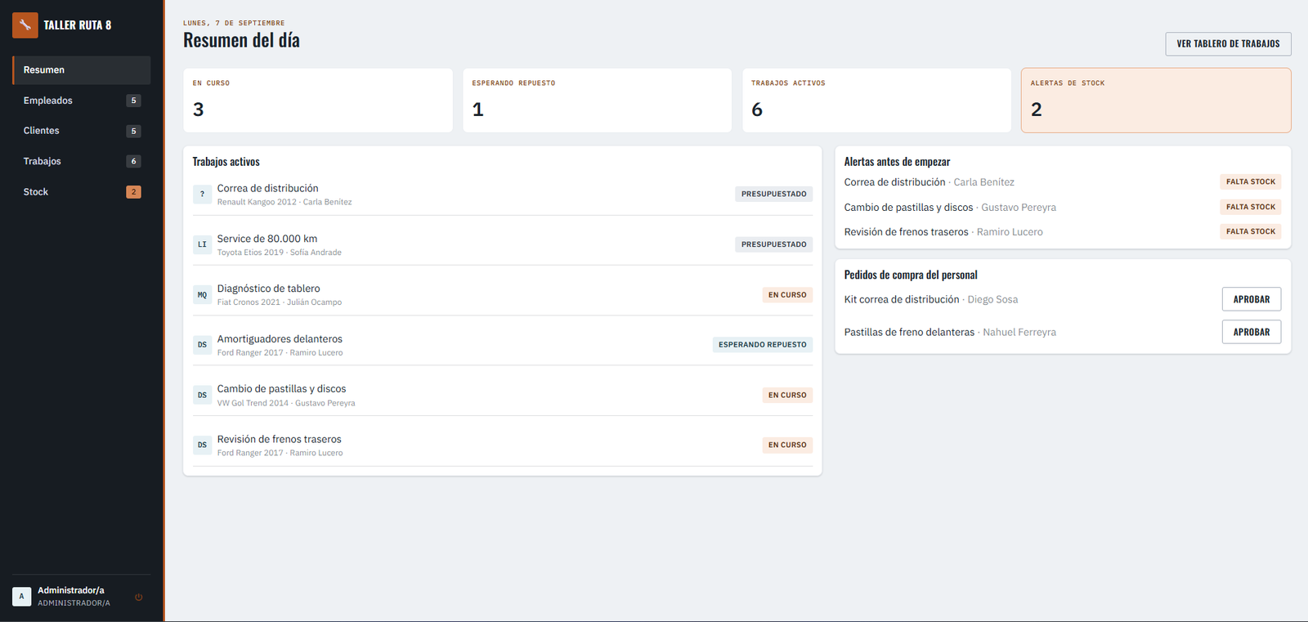Viewport: 1308px width, 622px height.
Task: Select the Trabajos activos count card showing 6
Action: point(876,101)
